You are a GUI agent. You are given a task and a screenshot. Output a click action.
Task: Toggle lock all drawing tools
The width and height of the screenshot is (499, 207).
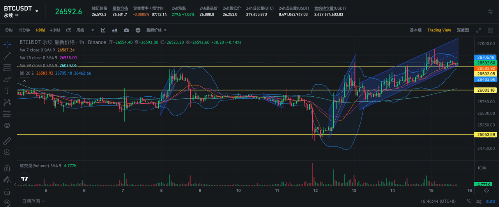click(x=7, y=191)
